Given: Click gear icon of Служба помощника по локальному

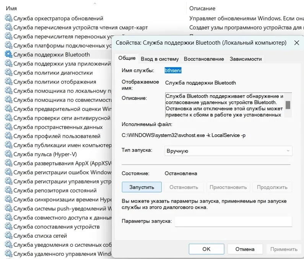Looking at the screenshot, I should coord(8,90).
